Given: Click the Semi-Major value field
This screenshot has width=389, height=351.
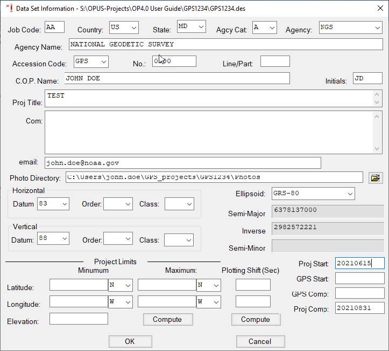Looking at the screenshot, I should pyautogui.click(x=328, y=211).
